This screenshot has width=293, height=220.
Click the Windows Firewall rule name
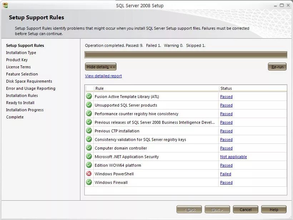point(111,182)
